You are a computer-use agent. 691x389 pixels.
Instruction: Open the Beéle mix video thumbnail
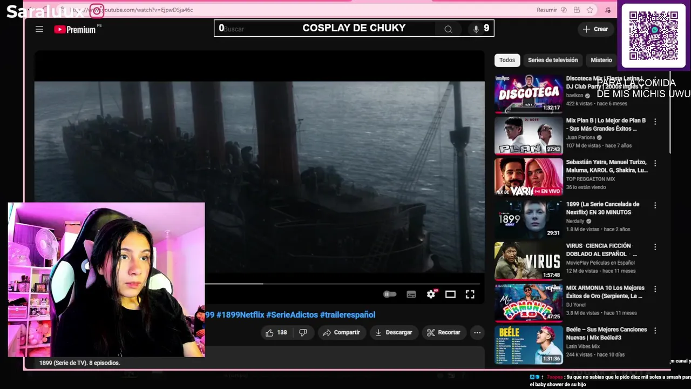529,345
